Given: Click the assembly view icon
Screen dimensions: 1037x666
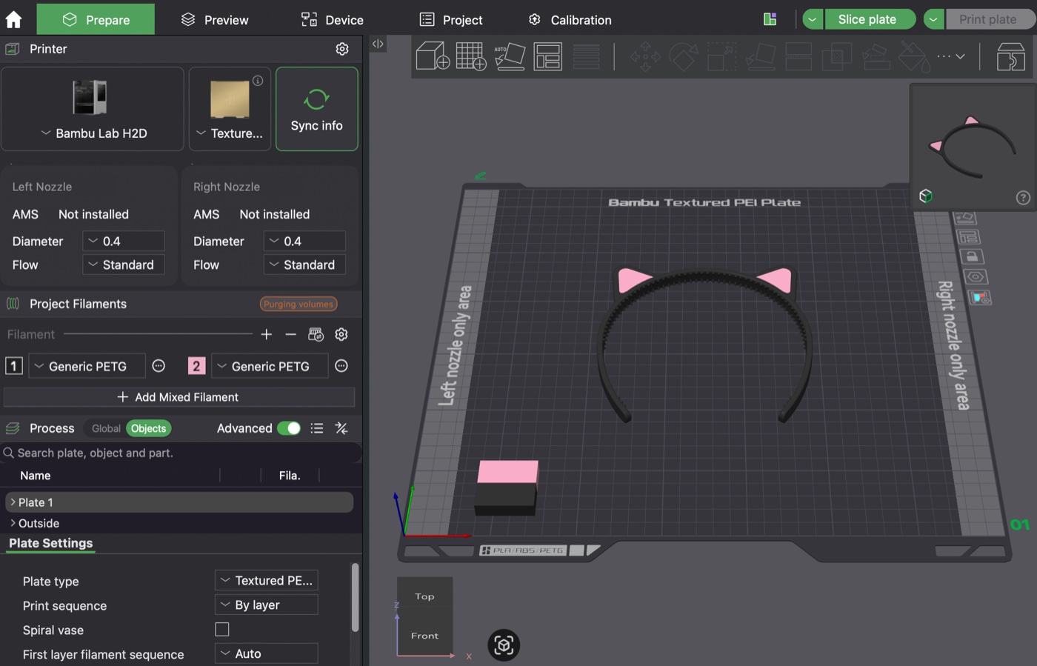Looking at the screenshot, I should pyautogui.click(x=1010, y=56).
